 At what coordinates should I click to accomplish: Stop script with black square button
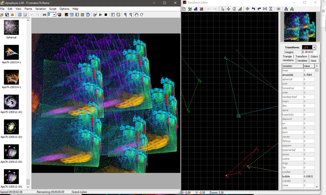(106, 15)
